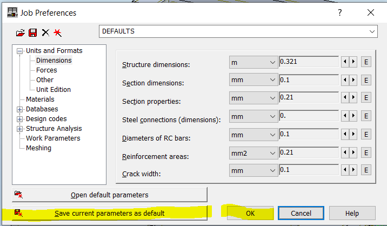This screenshot has height=226, width=387.
Task: Select Materials in the preferences tree
Action: pos(40,99)
